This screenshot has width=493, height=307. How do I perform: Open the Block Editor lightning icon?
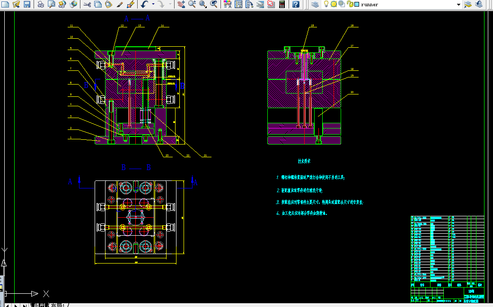[131, 4]
